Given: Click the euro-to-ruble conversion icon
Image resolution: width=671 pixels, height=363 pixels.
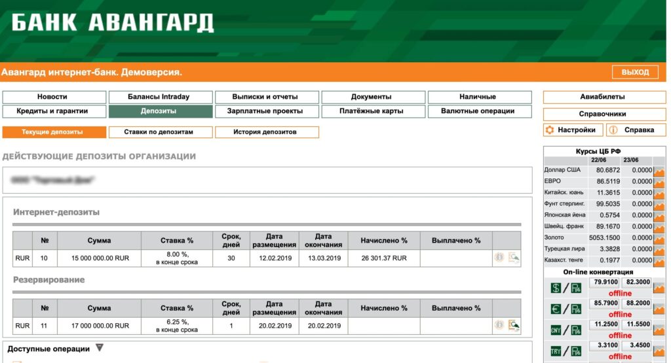Looking at the screenshot, I should tap(566, 309).
